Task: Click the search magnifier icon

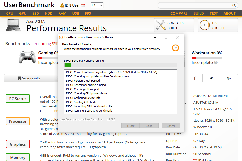Action: pos(234,5)
